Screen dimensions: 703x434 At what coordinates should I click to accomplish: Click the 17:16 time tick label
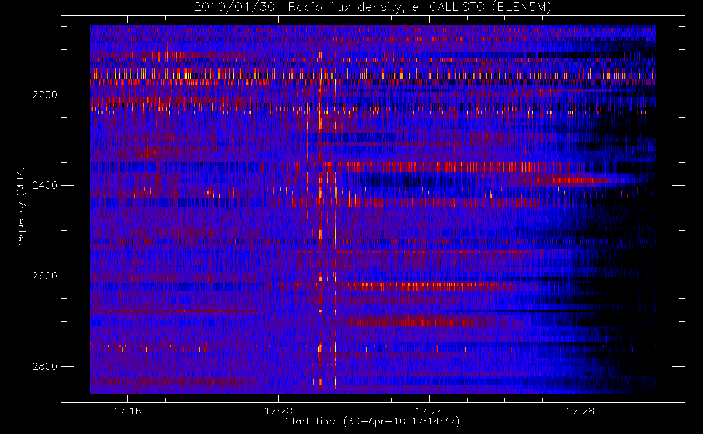tap(127, 411)
